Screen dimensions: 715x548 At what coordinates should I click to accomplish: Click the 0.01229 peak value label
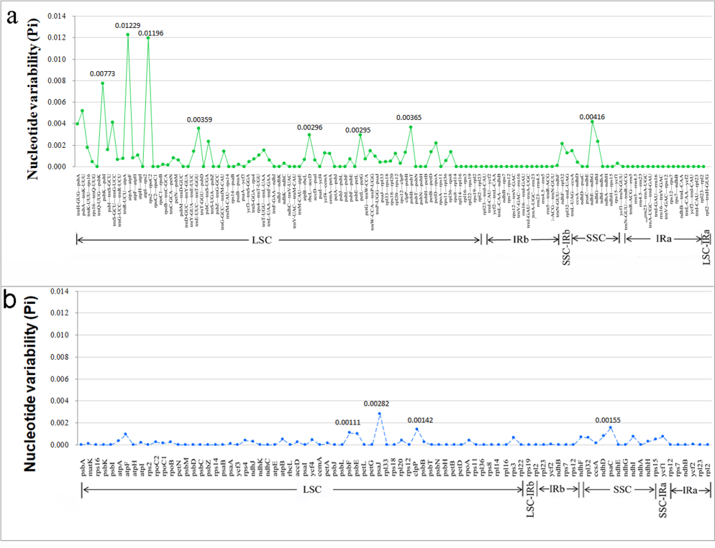pyautogui.click(x=128, y=26)
